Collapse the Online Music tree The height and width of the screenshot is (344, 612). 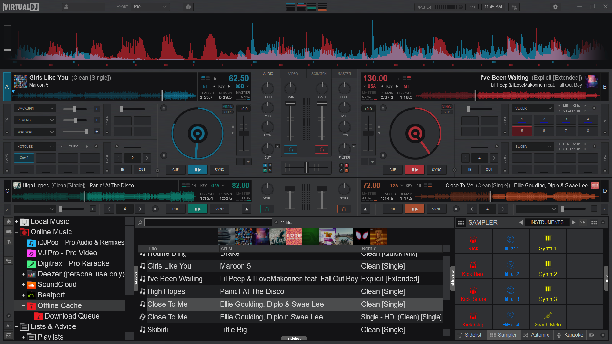tap(16, 232)
